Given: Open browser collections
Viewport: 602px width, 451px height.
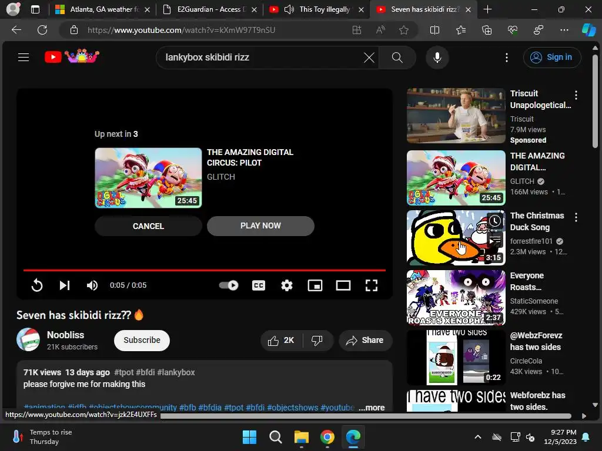Looking at the screenshot, I should coord(486,30).
